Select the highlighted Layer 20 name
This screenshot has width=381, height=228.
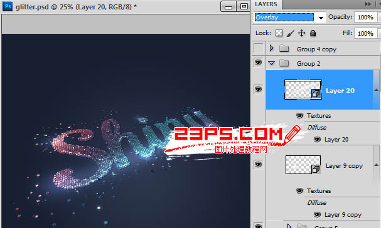pyautogui.click(x=340, y=90)
